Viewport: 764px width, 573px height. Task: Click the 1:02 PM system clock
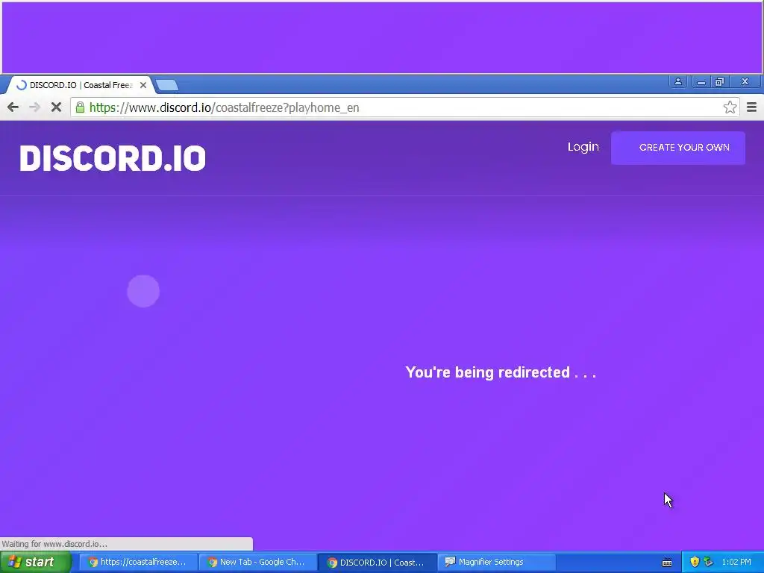pyautogui.click(x=736, y=563)
